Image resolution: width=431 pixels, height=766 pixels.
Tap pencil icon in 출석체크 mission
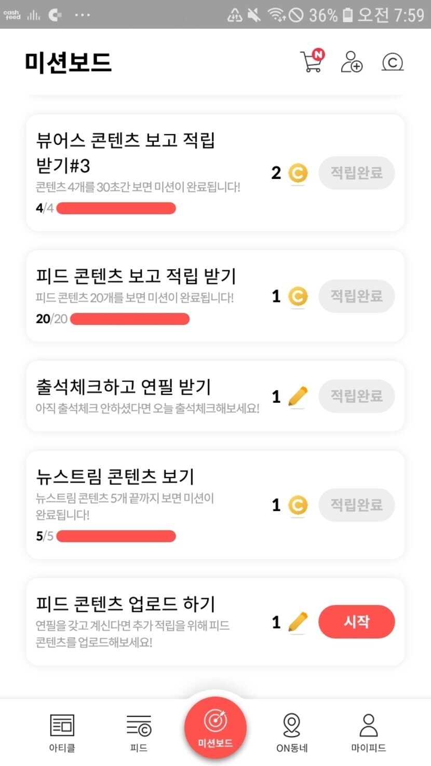point(298,397)
